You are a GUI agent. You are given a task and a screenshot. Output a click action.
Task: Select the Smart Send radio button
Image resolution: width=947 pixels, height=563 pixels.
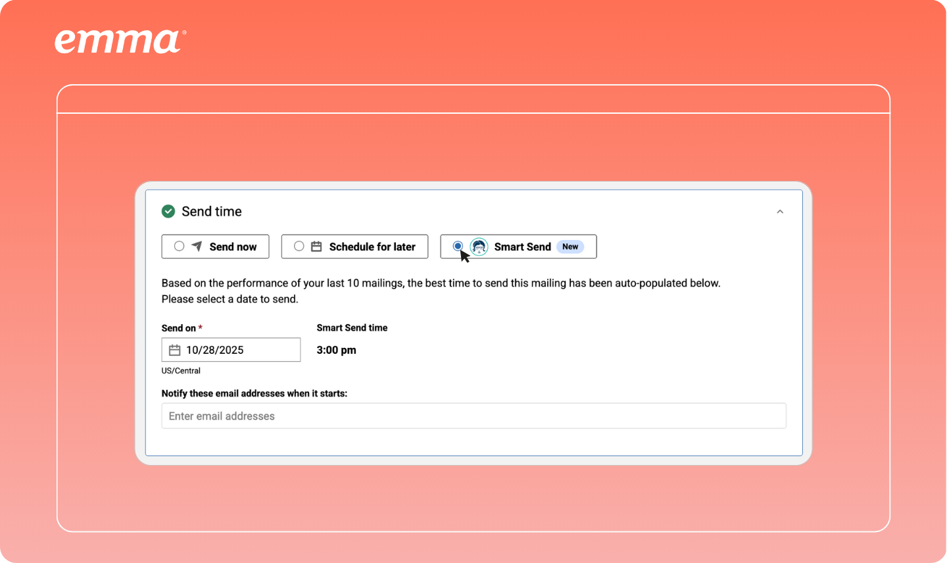pos(458,246)
